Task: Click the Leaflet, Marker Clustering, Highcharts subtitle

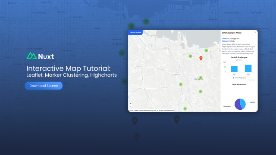Action: pyautogui.click(x=72, y=75)
